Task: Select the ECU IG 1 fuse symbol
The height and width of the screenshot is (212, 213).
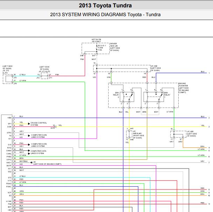Action: coord(97,48)
